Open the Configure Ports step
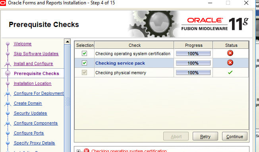259x152 pixels. click(x=29, y=133)
